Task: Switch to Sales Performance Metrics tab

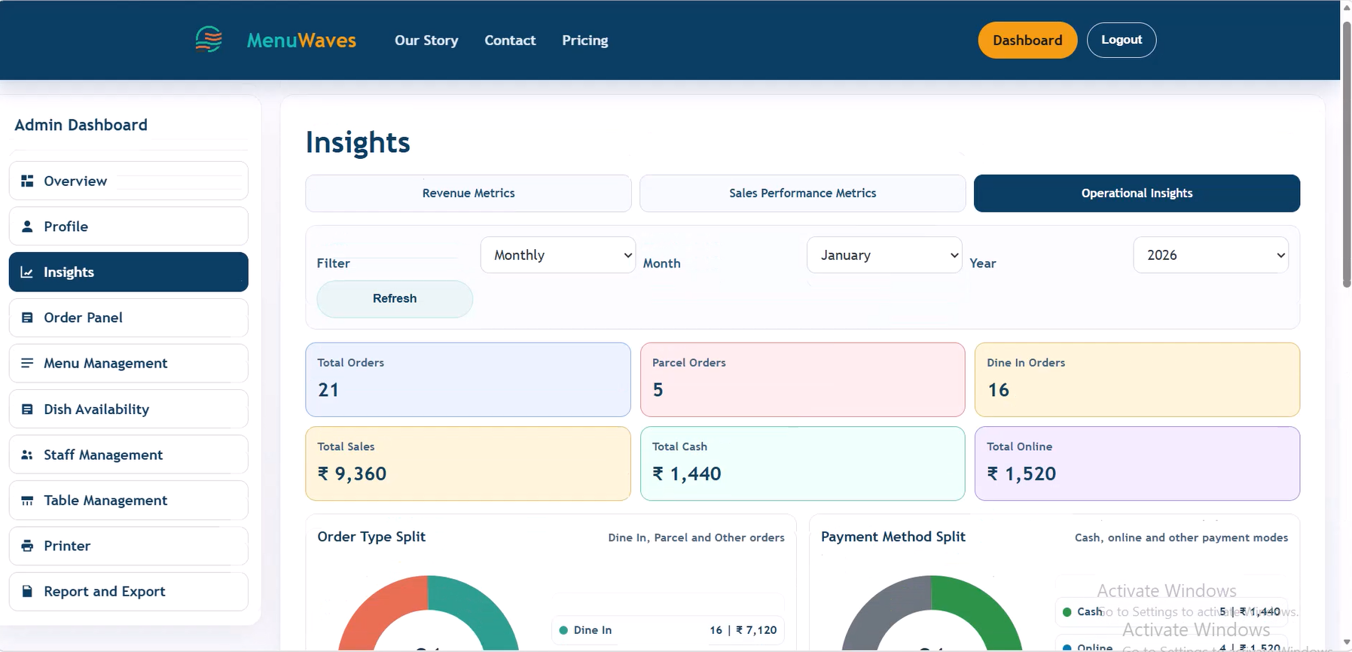Action: coord(802,193)
